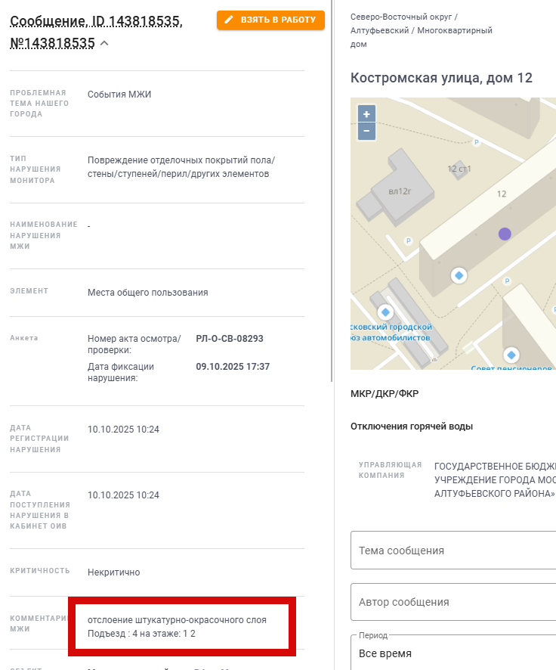Open the 'Отключения горячей воды' section

pyautogui.click(x=412, y=427)
